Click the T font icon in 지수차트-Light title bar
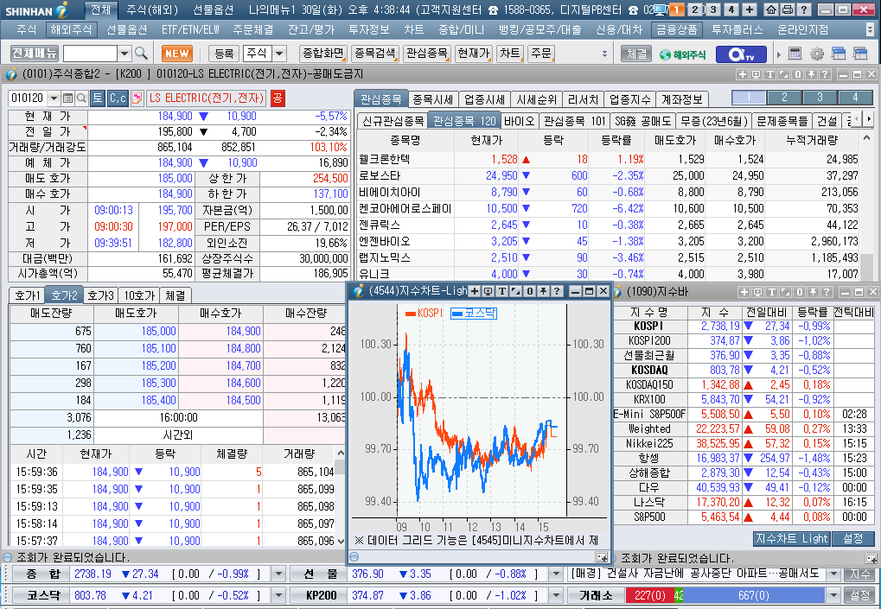 (x=501, y=291)
